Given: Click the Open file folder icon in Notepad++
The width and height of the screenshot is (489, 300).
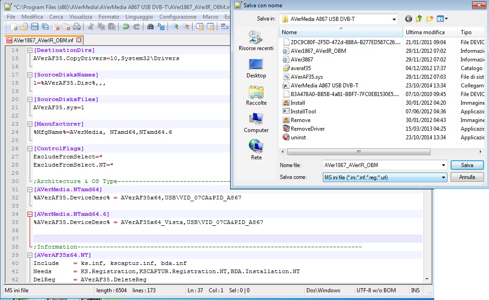Looking at the screenshot, I should (x=24, y=27).
